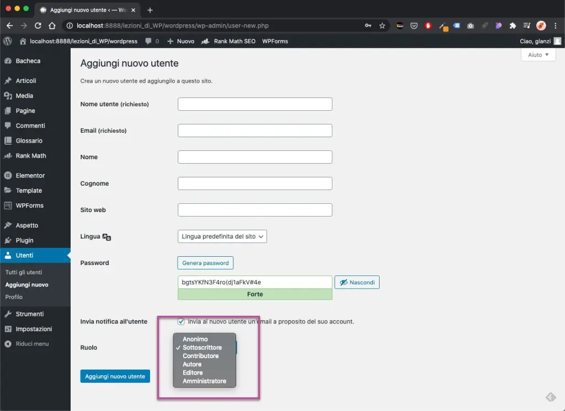Click the Elementor sidebar icon
The height and width of the screenshot is (411, 565).
[x=8, y=176]
